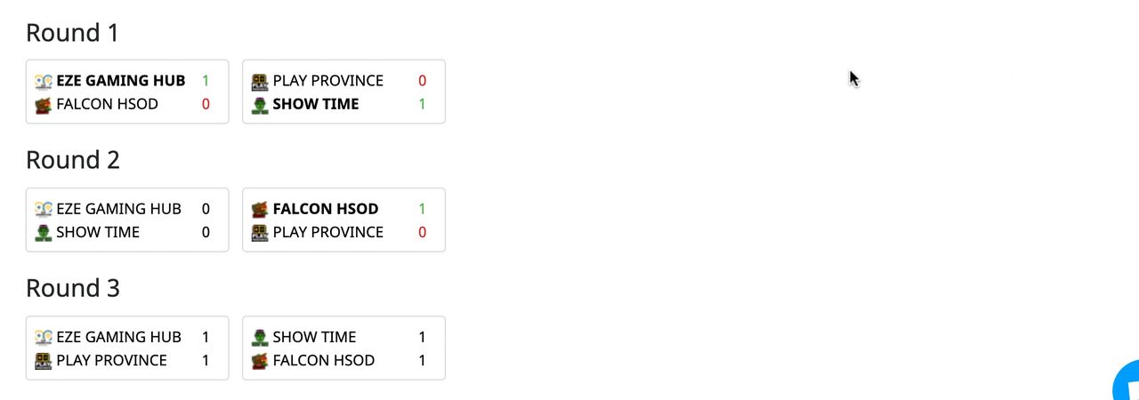1139x400 pixels.
Task: Click the Round 2 heading
Action: tap(73, 160)
